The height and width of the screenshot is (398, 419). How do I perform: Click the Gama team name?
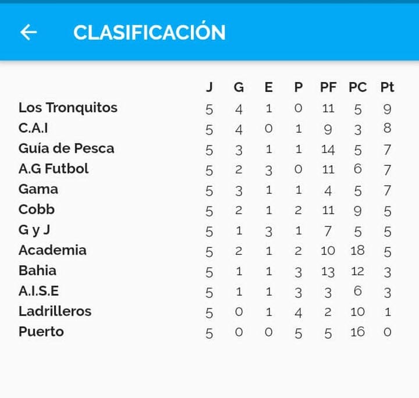[38, 189]
